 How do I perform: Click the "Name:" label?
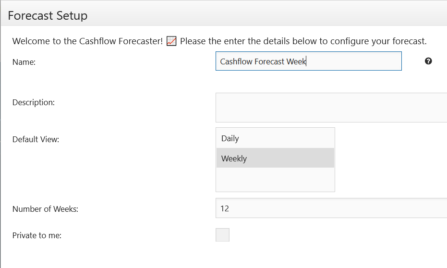[x=24, y=62]
